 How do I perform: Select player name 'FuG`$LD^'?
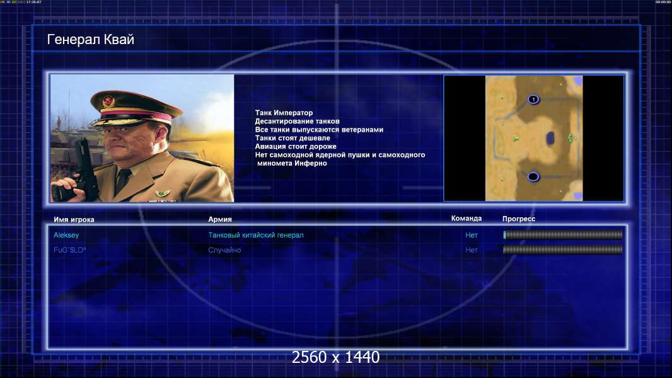point(69,250)
